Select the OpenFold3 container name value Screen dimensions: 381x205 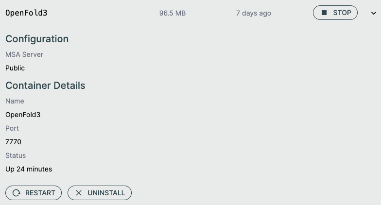23,115
